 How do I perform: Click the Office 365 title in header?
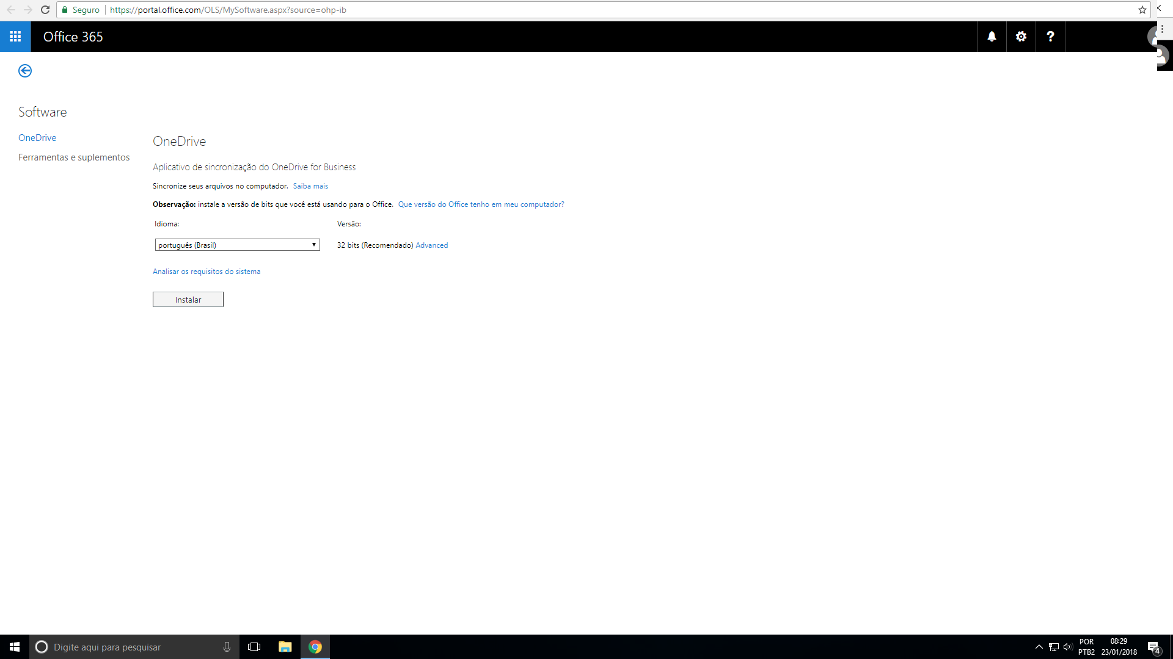click(73, 37)
